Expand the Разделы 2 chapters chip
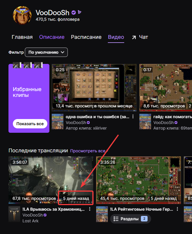This screenshot has width=192, height=234. coord(130,219)
